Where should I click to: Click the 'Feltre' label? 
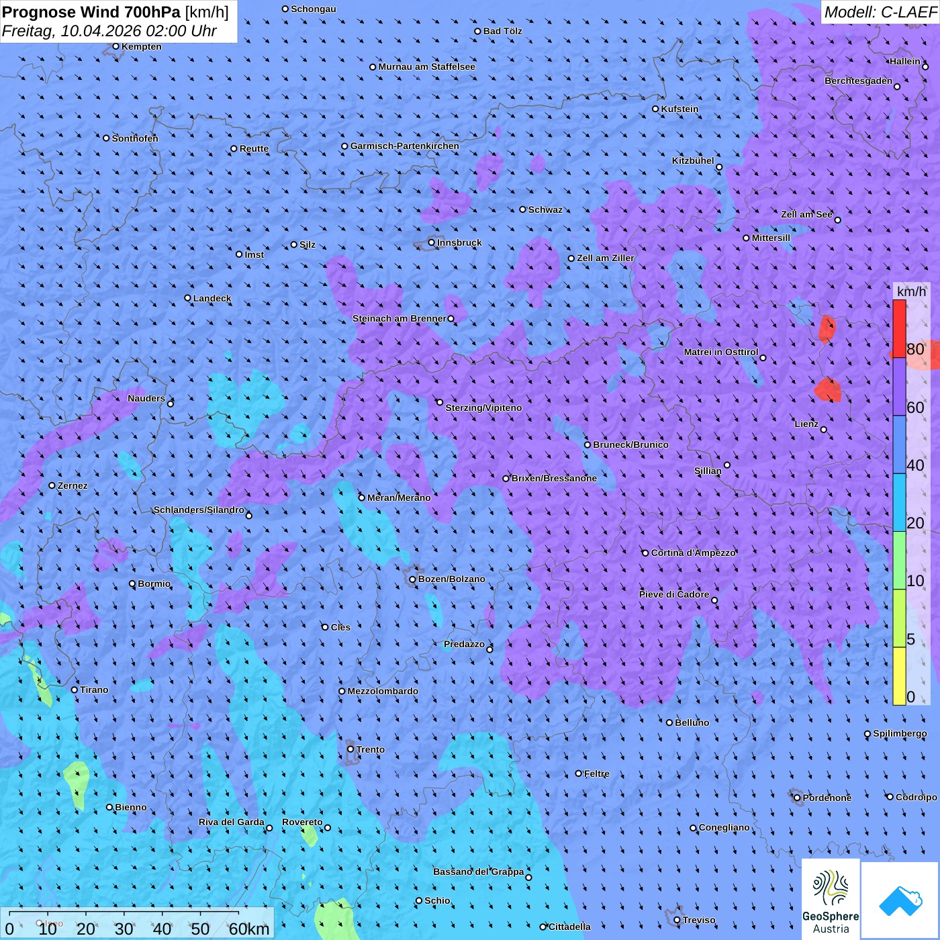(x=597, y=773)
